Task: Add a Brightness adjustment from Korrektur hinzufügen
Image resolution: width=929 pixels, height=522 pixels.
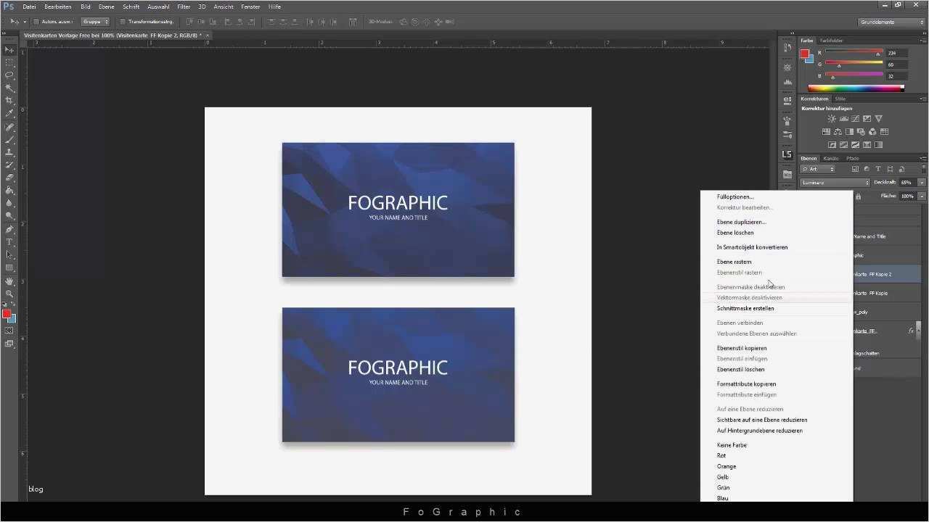Action: [x=832, y=118]
